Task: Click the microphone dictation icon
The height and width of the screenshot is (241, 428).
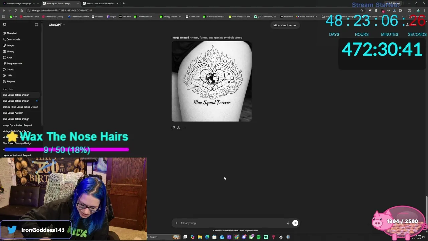Action: click(288, 223)
